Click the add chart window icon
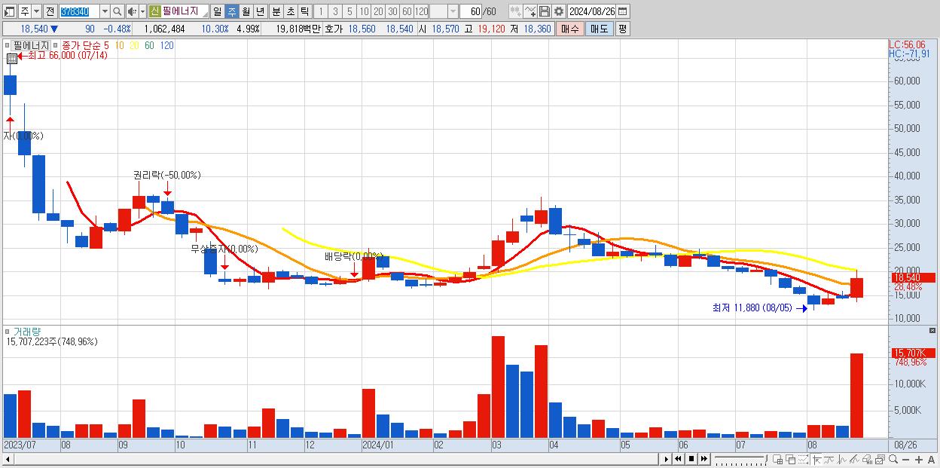940x468 pixels. tap(777, 459)
